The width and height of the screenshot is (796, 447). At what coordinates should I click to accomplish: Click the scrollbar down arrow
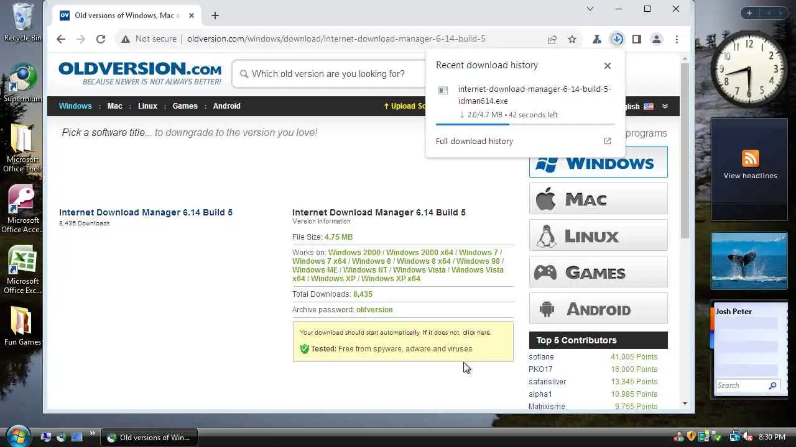(685, 404)
